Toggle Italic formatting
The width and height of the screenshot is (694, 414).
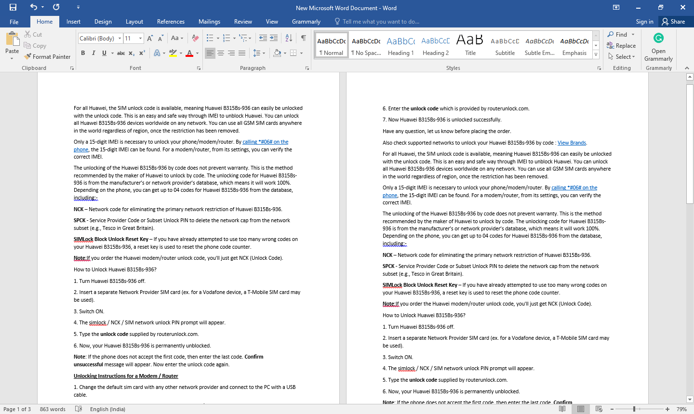(x=93, y=53)
